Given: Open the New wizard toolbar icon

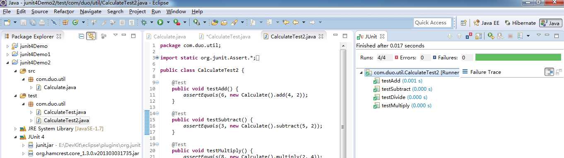Looking at the screenshot, I should (x=7, y=22).
